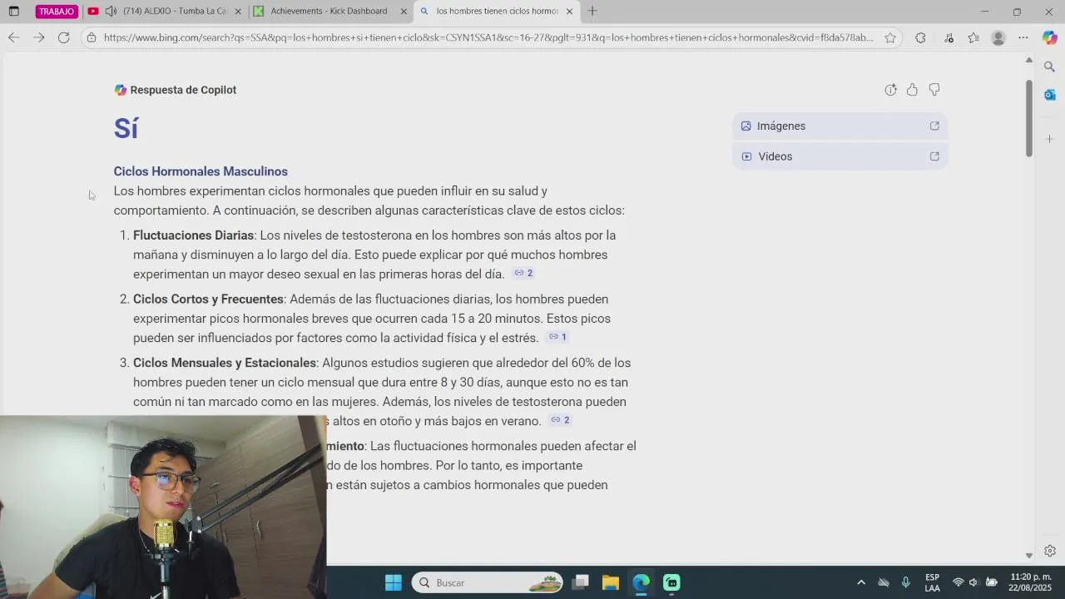Open citation 2 after Ciclos Mensuales y Estacionales
This screenshot has width=1065, height=599.
tap(560, 420)
